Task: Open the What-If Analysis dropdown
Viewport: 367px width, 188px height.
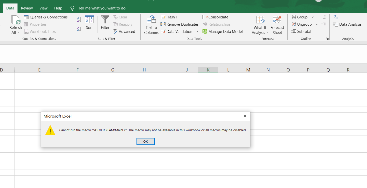Action: click(260, 24)
